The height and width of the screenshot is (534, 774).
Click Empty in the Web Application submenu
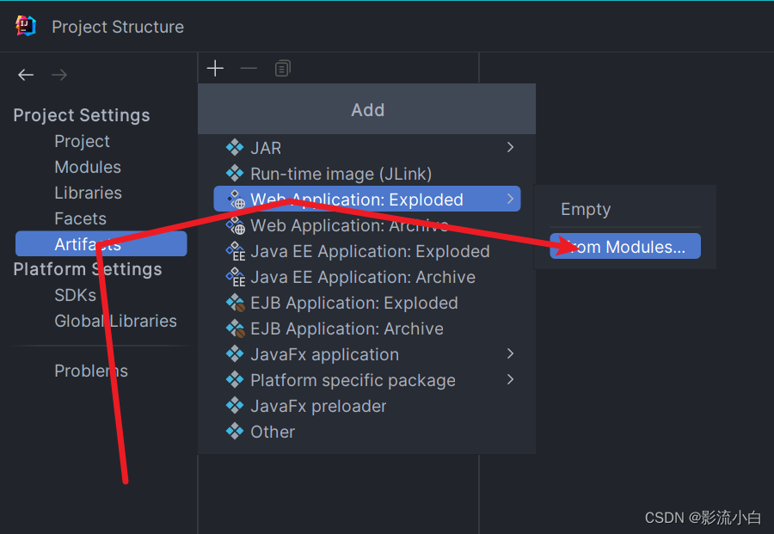[x=585, y=209]
